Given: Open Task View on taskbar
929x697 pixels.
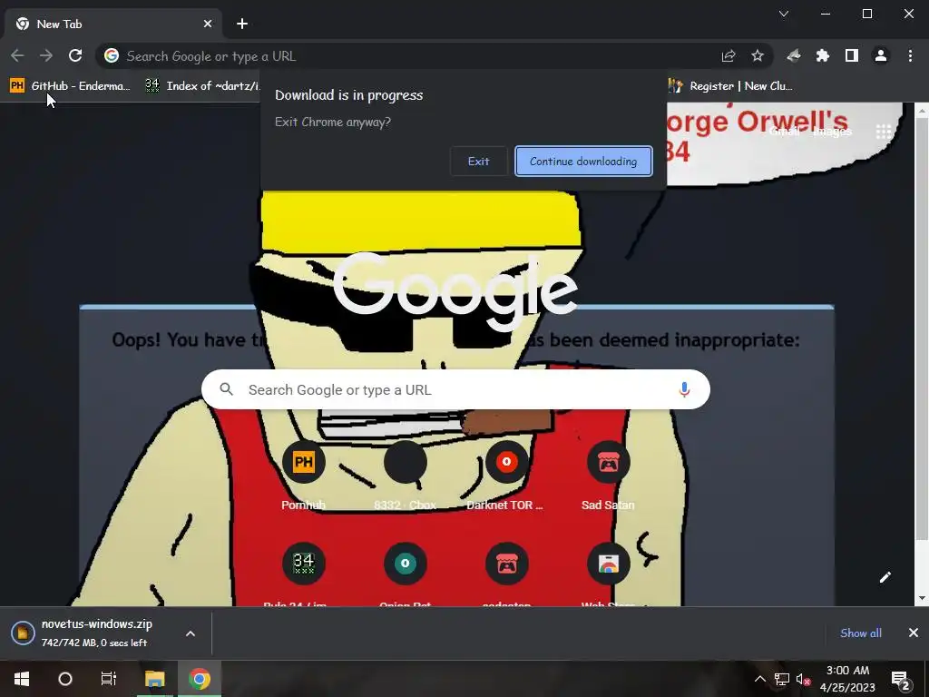Looking at the screenshot, I should pyautogui.click(x=109, y=679).
